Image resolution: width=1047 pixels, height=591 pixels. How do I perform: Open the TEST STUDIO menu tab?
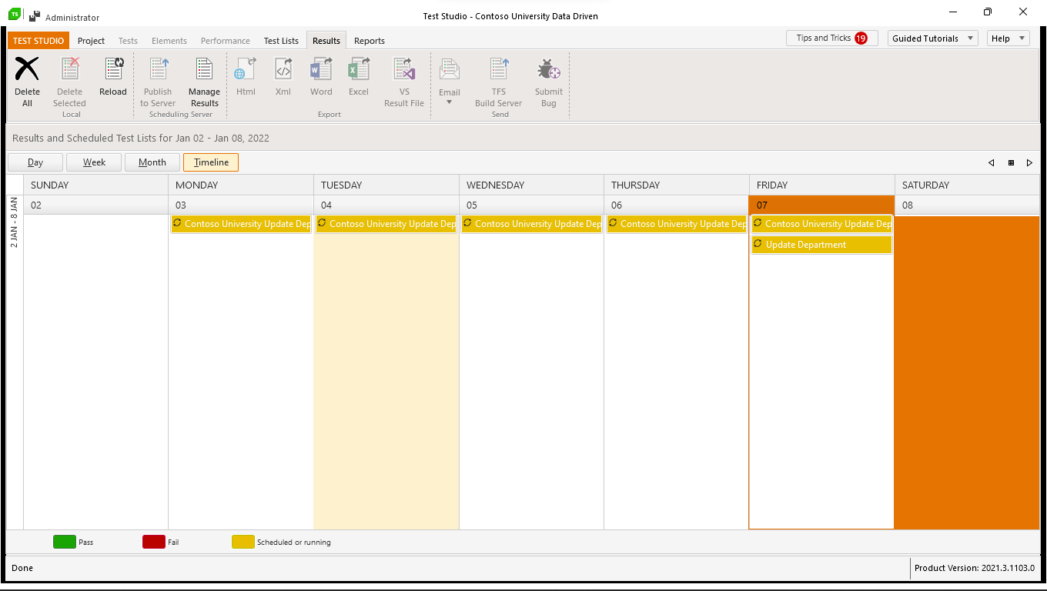pos(38,41)
